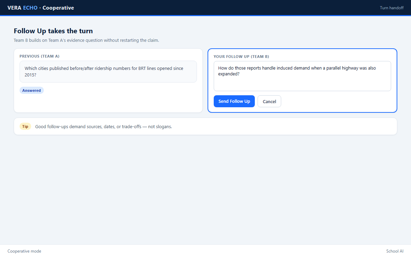Edit the follow up text area
The width and height of the screenshot is (411, 257).
(x=302, y=76)
